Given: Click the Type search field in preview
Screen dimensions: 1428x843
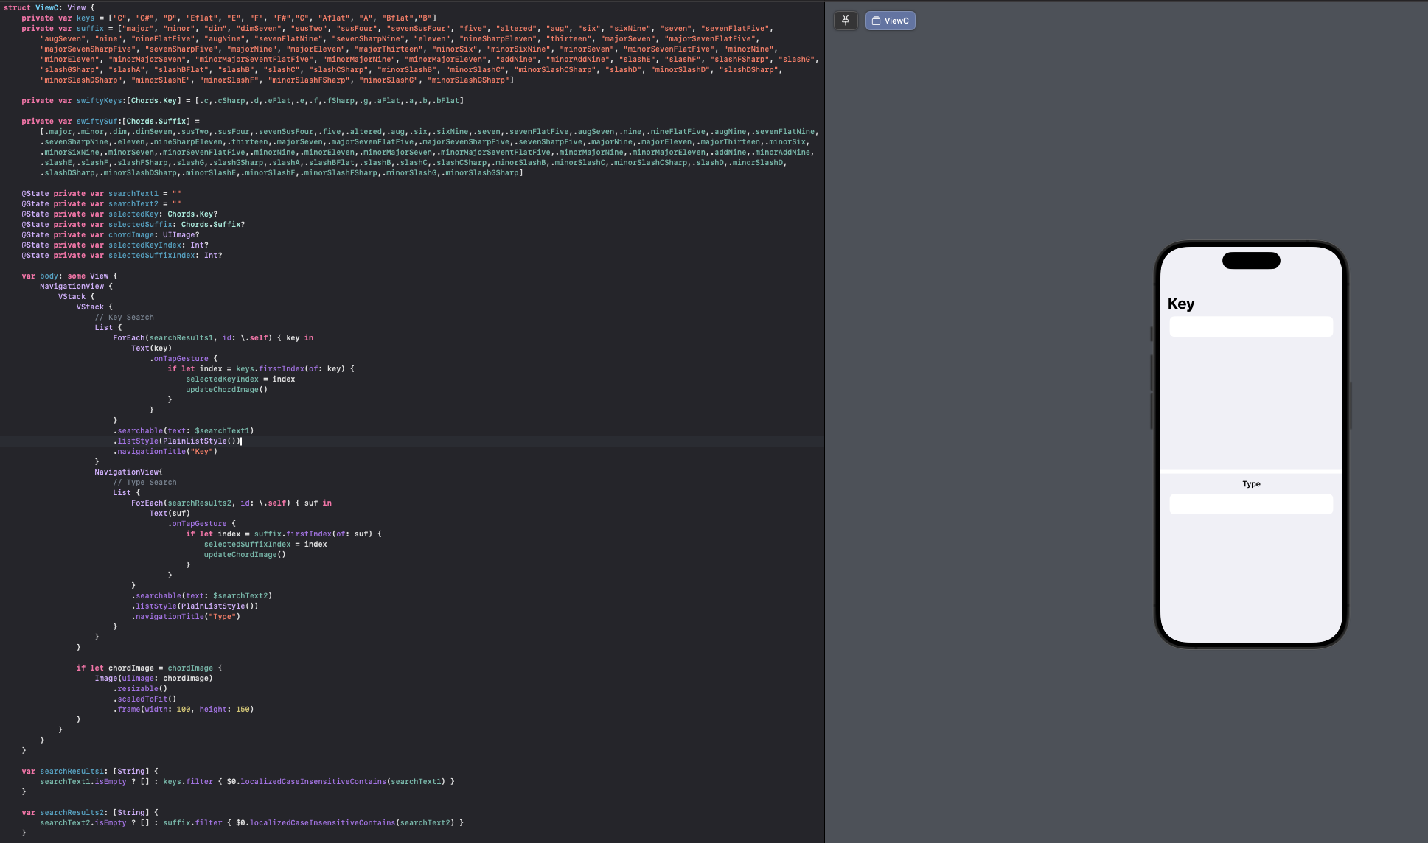Looking at the screenshot, I should (1250, 504).
